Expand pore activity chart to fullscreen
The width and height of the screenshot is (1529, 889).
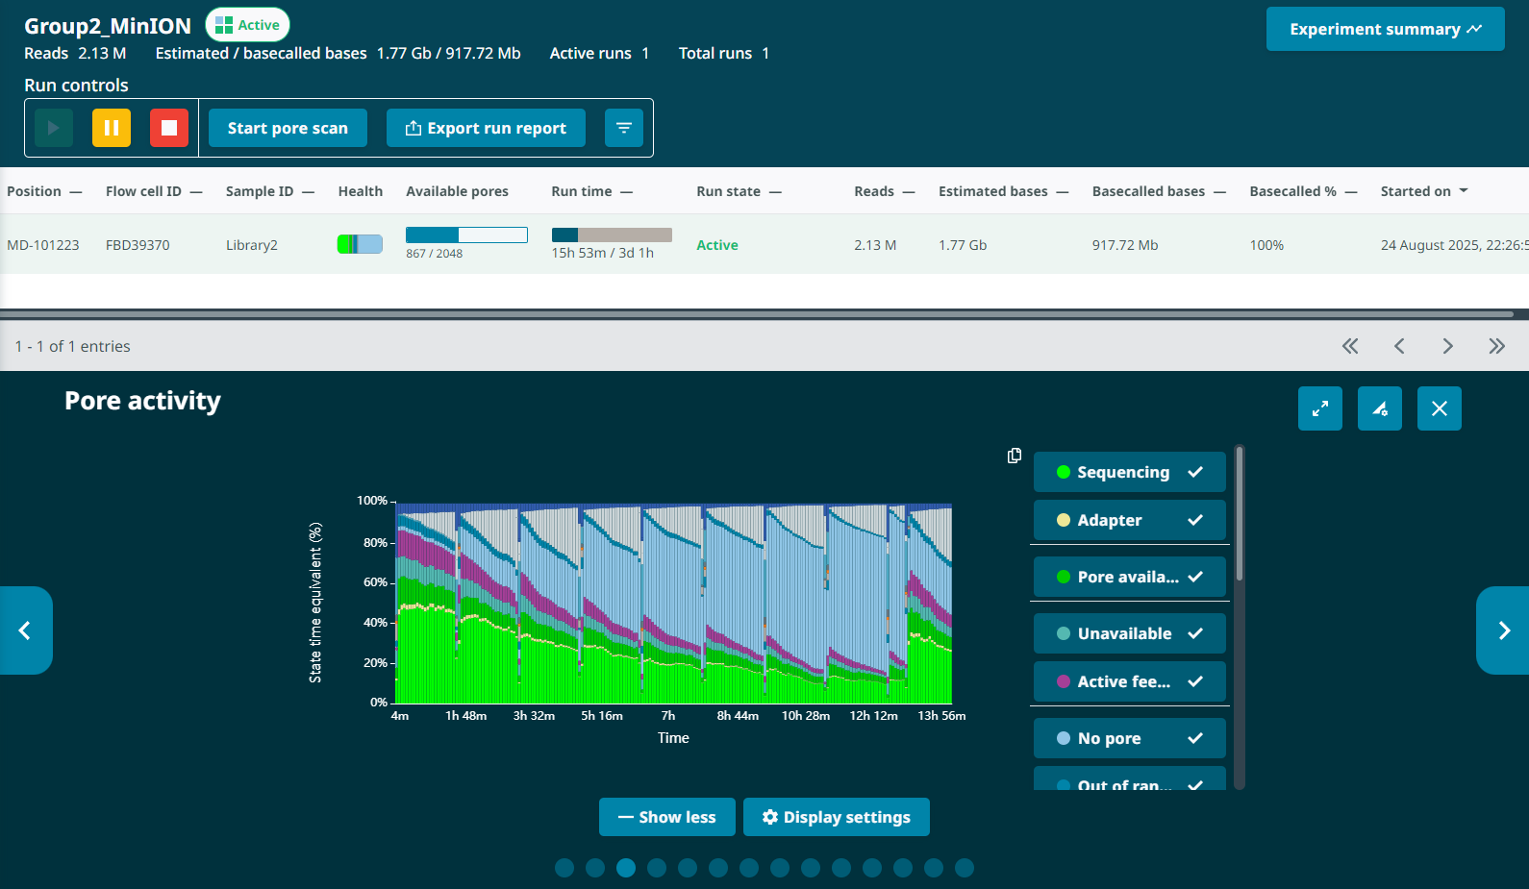pyautogui.click(x=1320, y=408)
